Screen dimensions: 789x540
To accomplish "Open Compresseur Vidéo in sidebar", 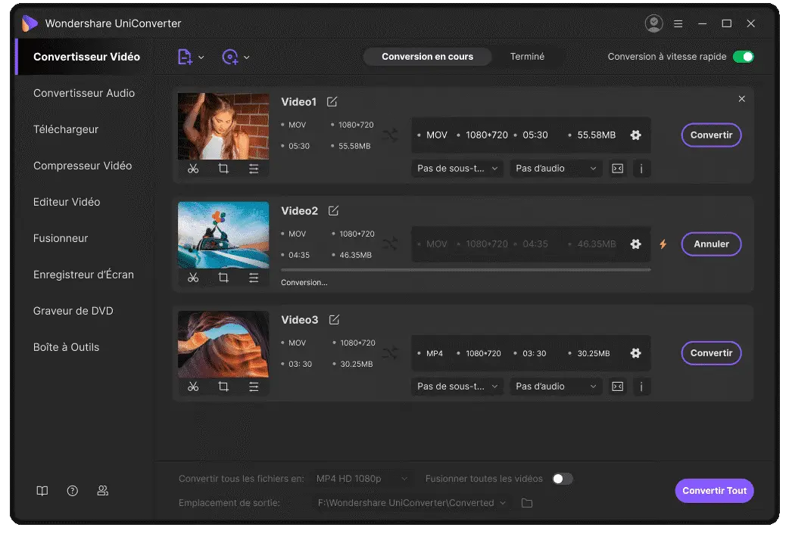I will click(83, 166).
